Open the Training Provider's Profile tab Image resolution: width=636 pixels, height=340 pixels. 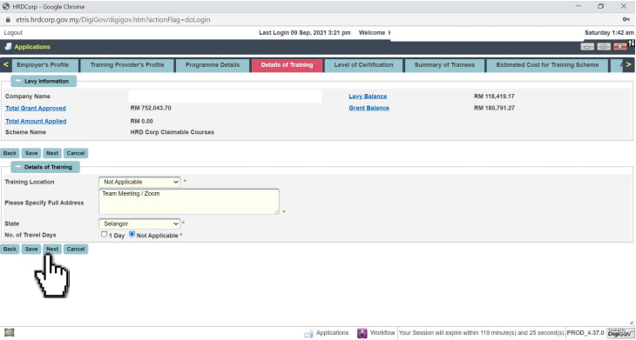[x=127, y=64]
